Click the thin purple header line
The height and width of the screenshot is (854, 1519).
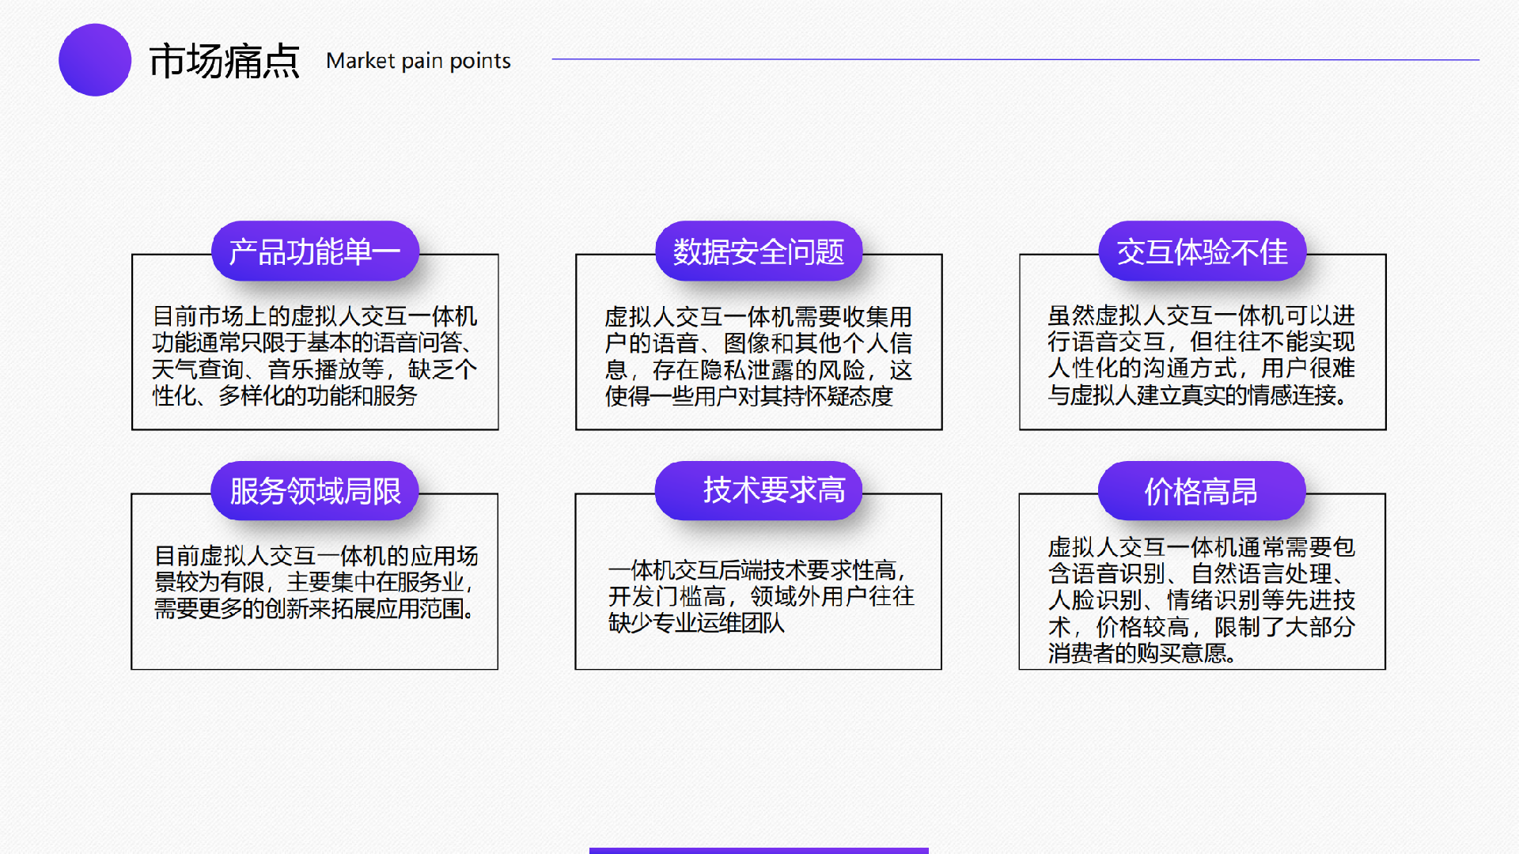(1015, 59)
